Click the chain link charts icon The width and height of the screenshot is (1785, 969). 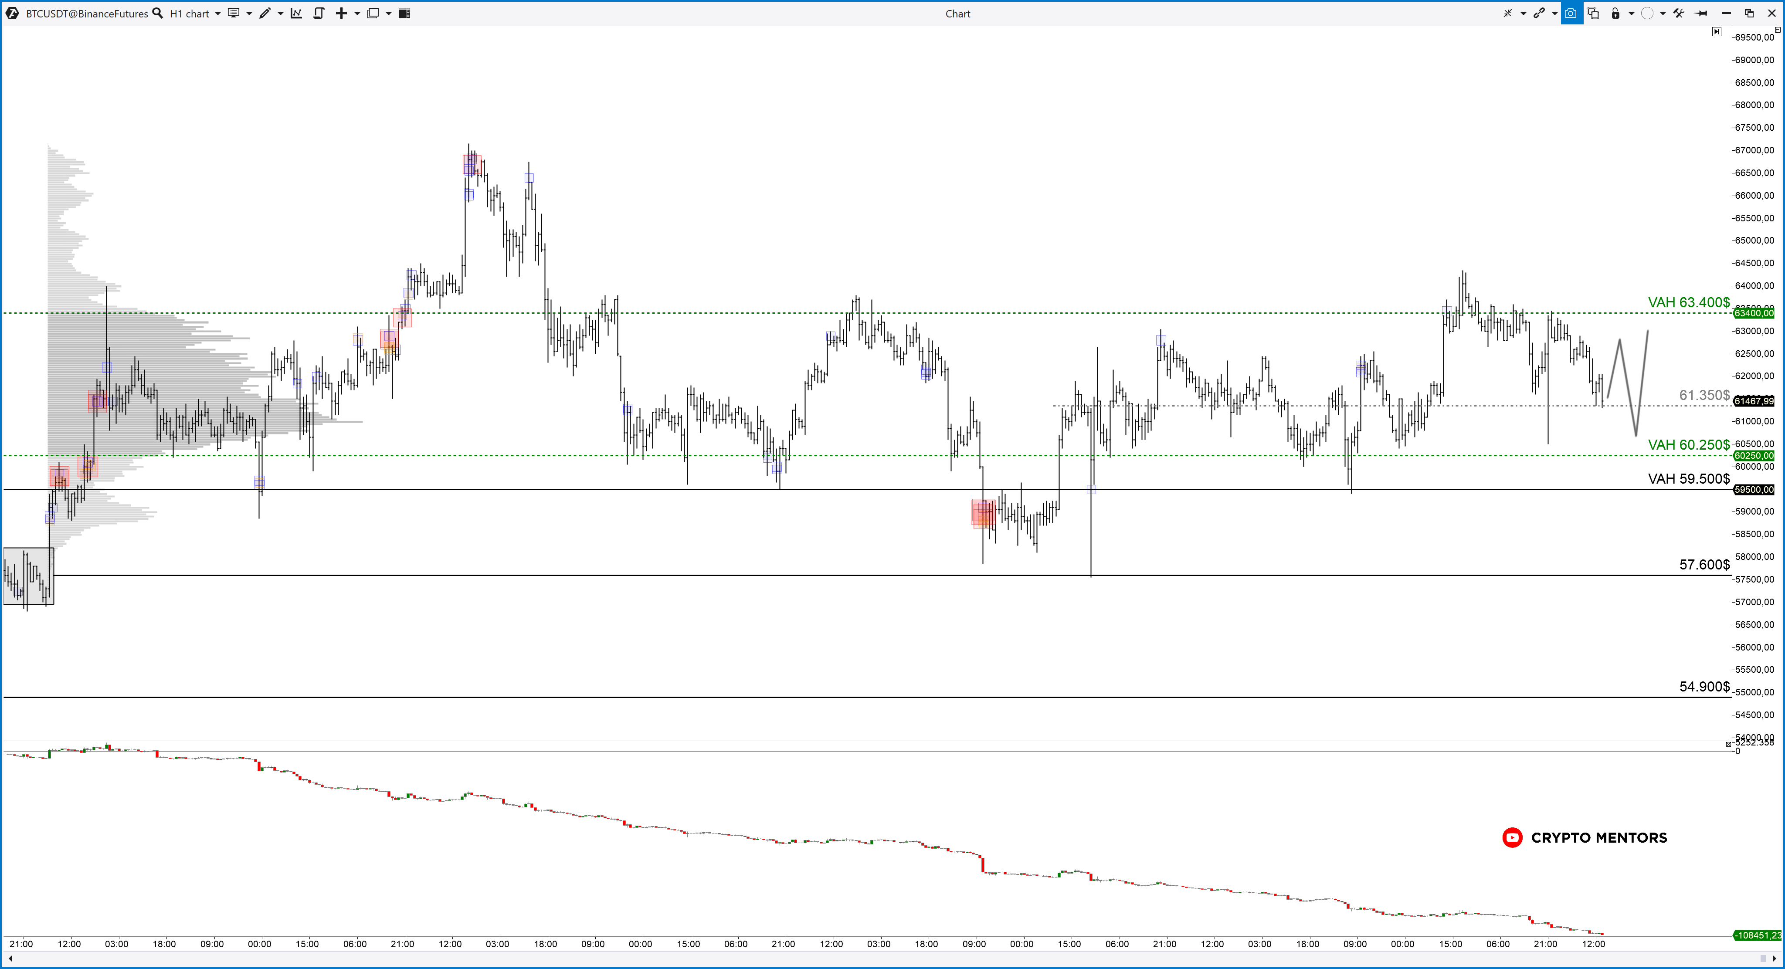(1539, 13)
